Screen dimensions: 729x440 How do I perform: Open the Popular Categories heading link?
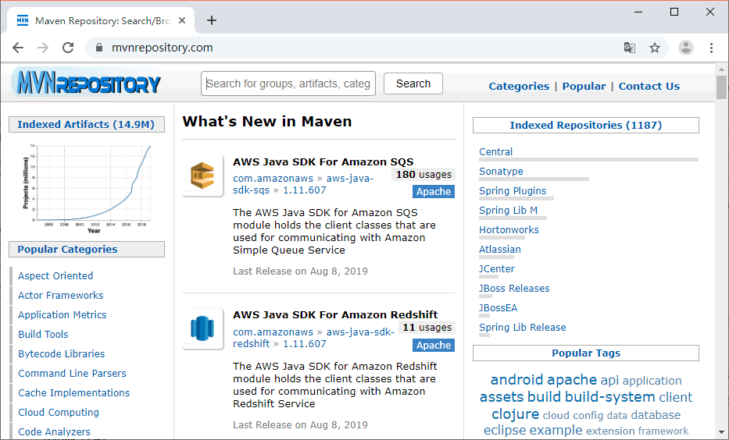pos(67,249)
